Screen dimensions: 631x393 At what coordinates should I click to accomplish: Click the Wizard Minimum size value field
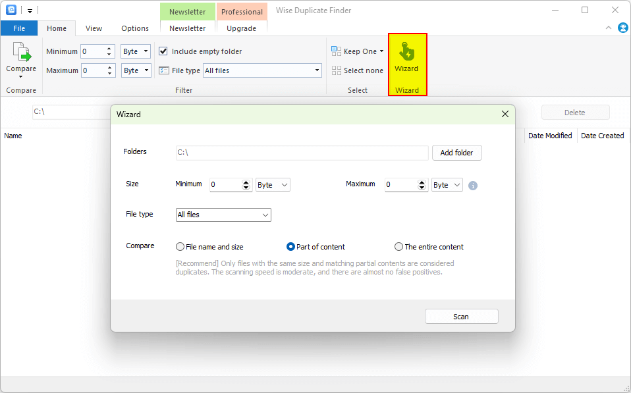pos(225,184)
